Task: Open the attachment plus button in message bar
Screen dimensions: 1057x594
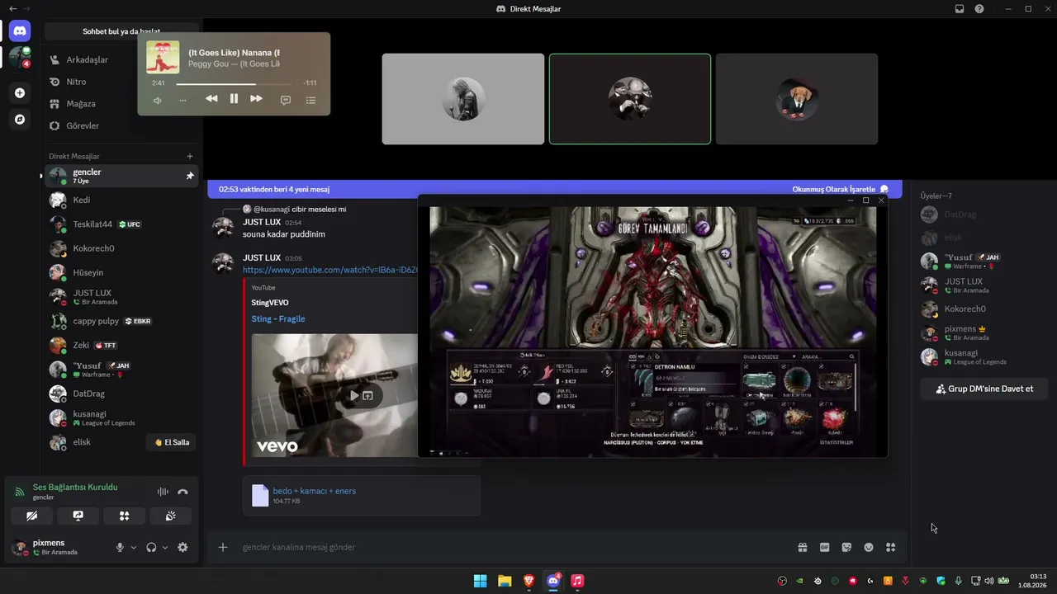Action: tap(223, 547)
